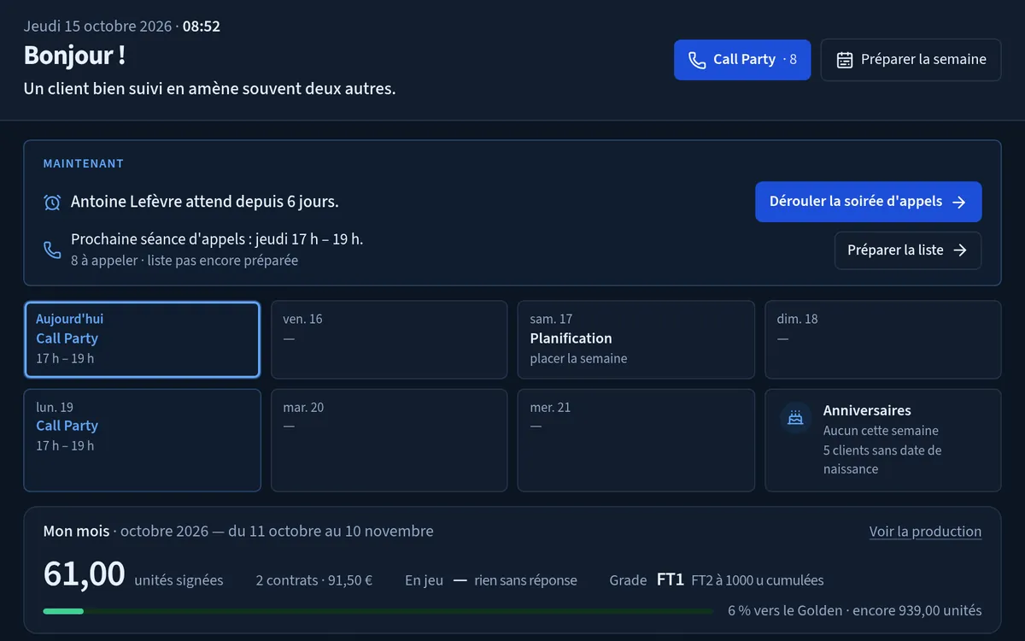Open the mer. 21 day card

coord(636,440)
